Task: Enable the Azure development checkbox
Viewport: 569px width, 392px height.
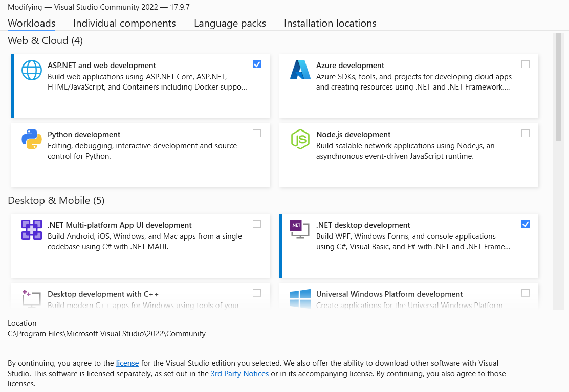Action: [x=526, y=64]
